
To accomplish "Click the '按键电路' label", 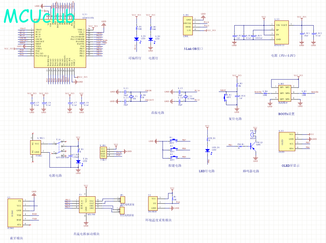I will point(175,166).
